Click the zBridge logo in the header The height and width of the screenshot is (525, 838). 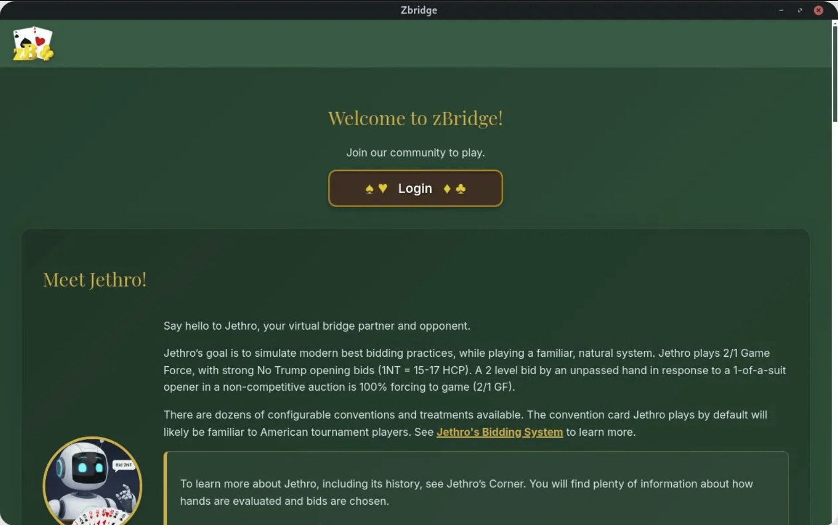pyautogui.click(x=33, y=44)
